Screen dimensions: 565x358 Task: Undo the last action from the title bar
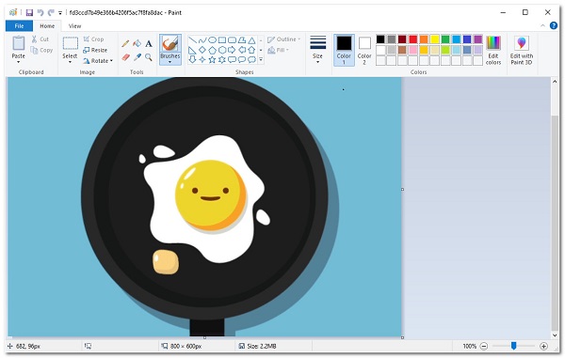40,12
